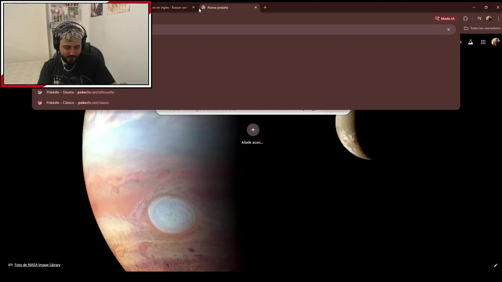Open the Google apps grid

(483, 42)
